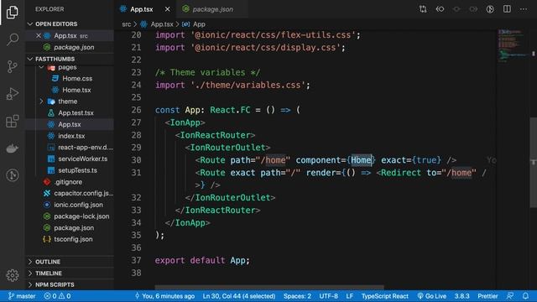Screen dimensions: 537x302
Task: Expand the Outline section
Action: click(x=70, y=262)
